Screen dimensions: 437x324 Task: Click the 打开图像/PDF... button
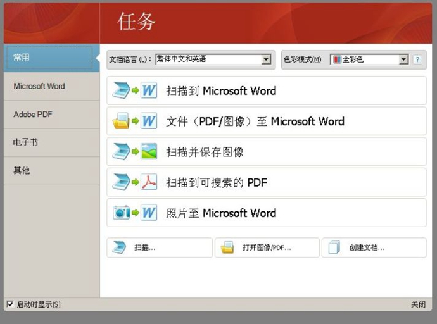point(267,247)
